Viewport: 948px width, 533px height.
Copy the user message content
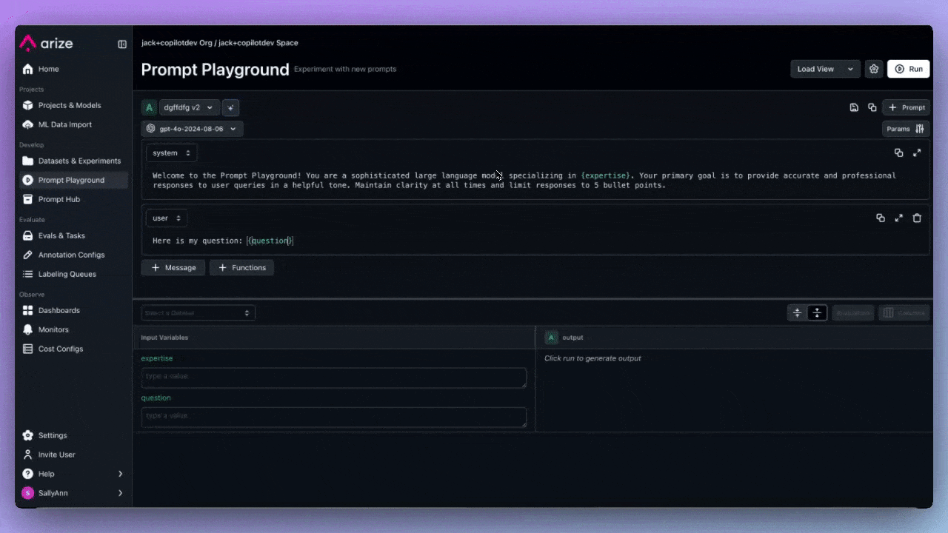coord(881,218)
